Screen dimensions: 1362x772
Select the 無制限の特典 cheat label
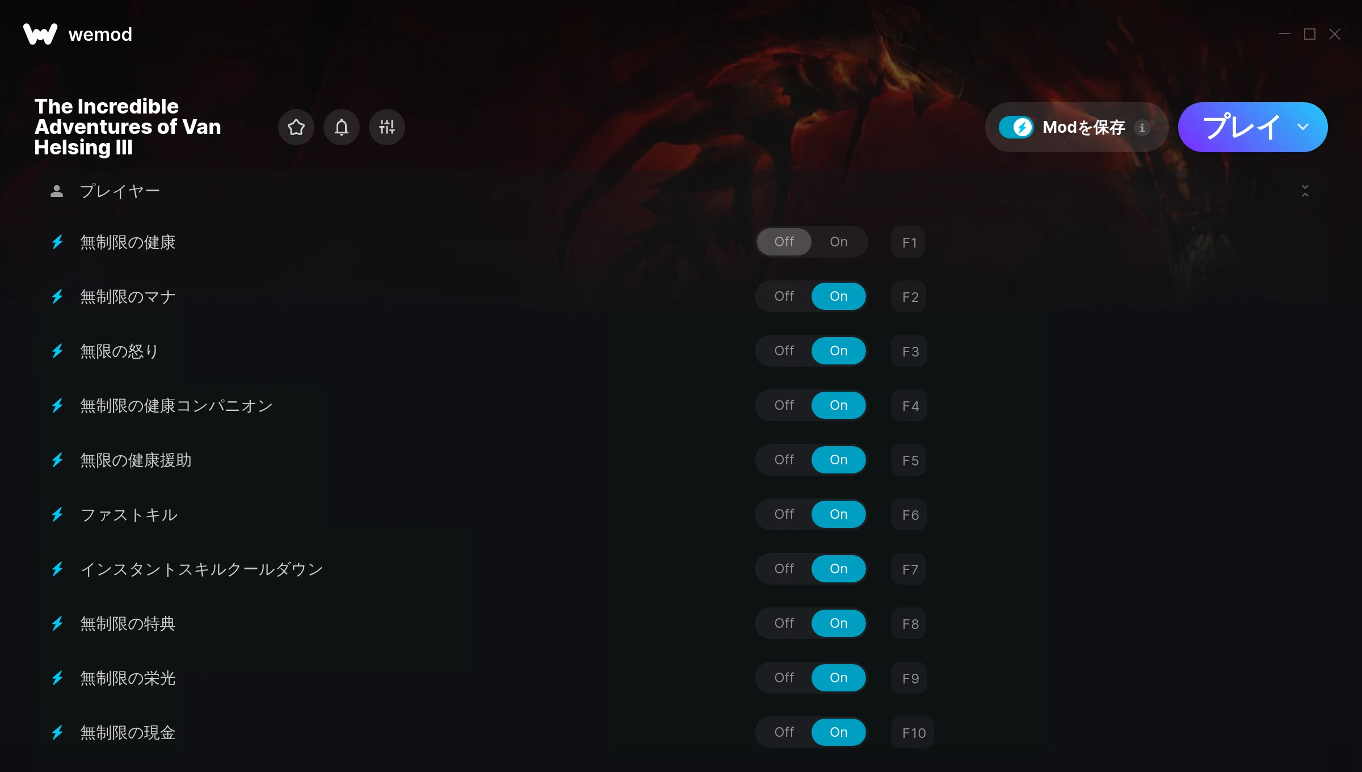tap(128, 624)
